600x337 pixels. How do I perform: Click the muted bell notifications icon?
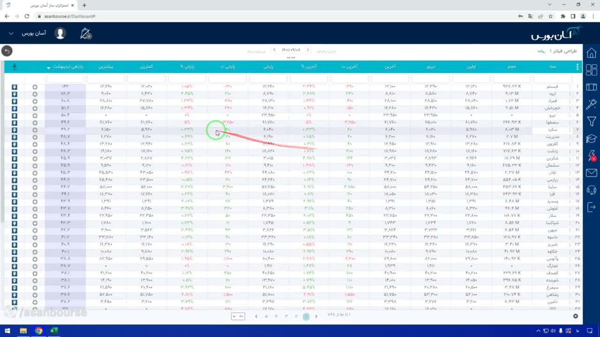[85, 33]
